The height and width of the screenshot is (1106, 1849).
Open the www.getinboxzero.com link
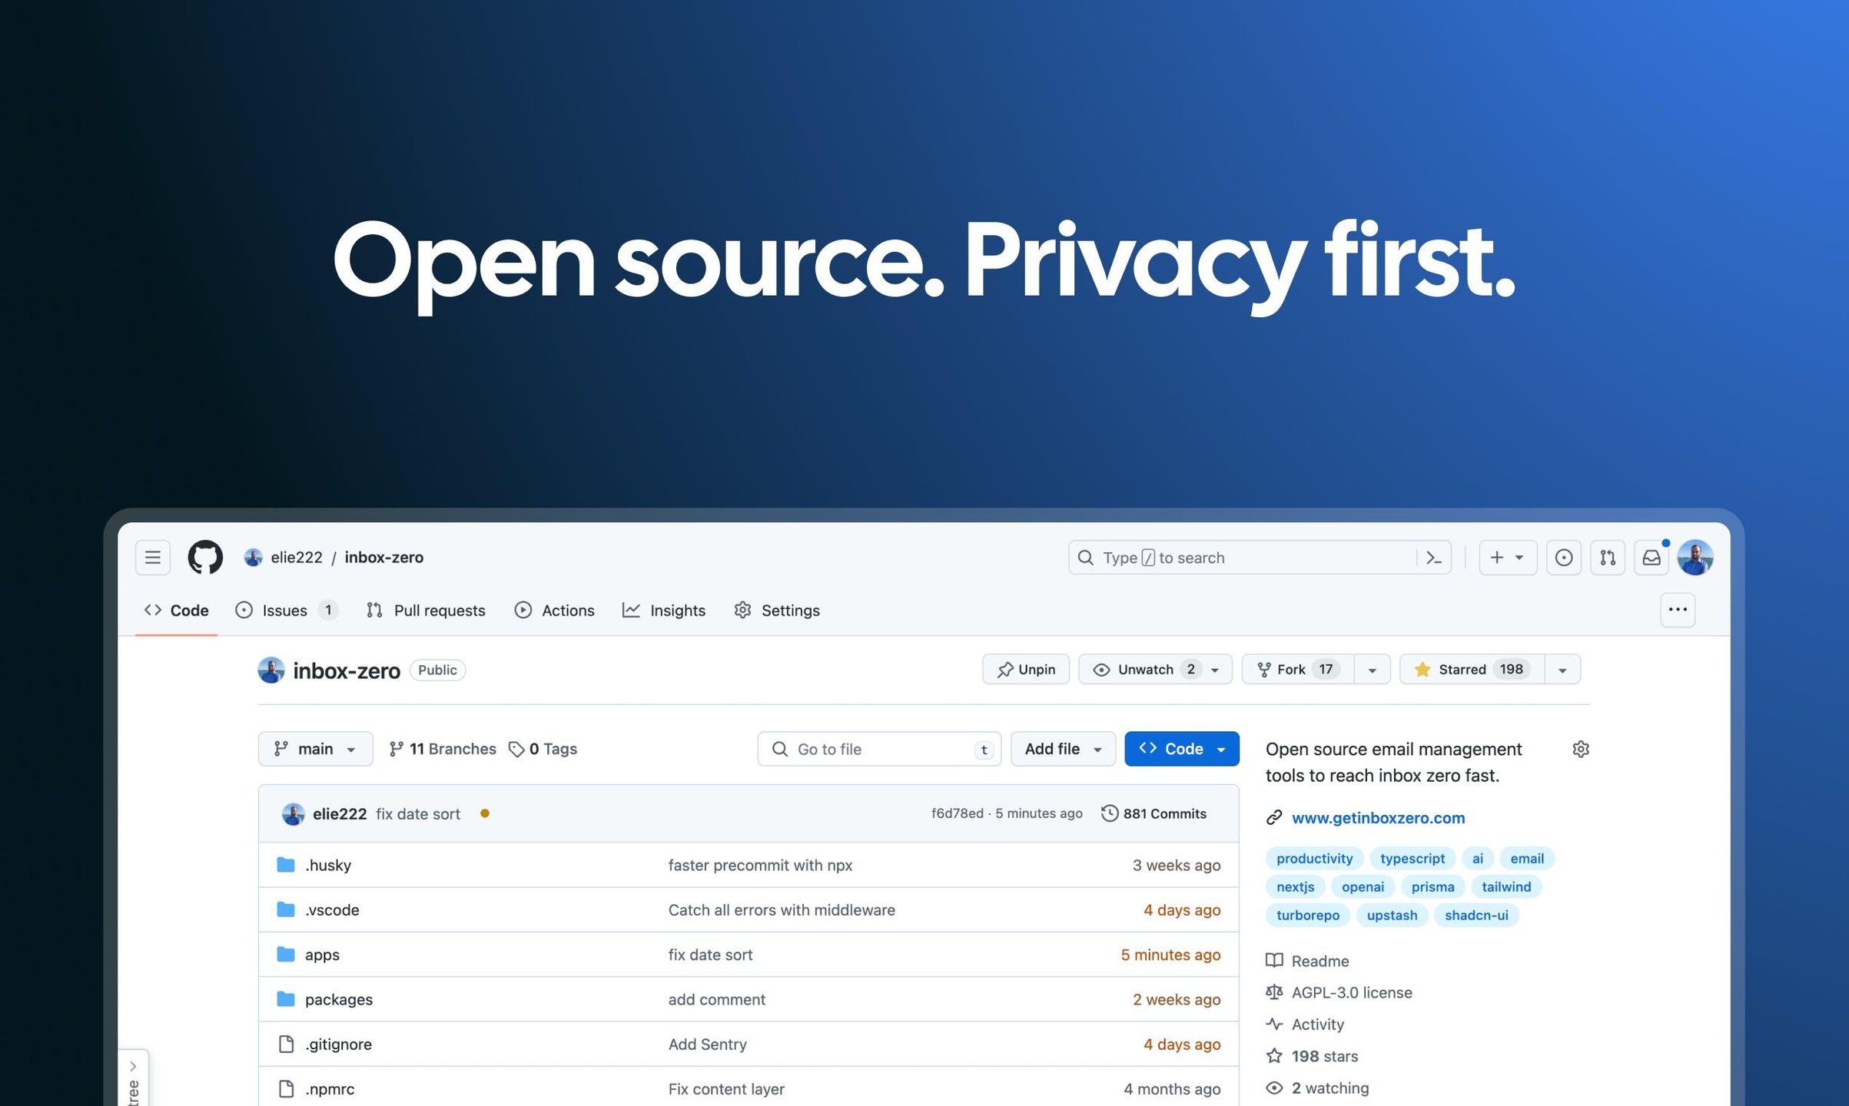click(x=1378, y=818)
